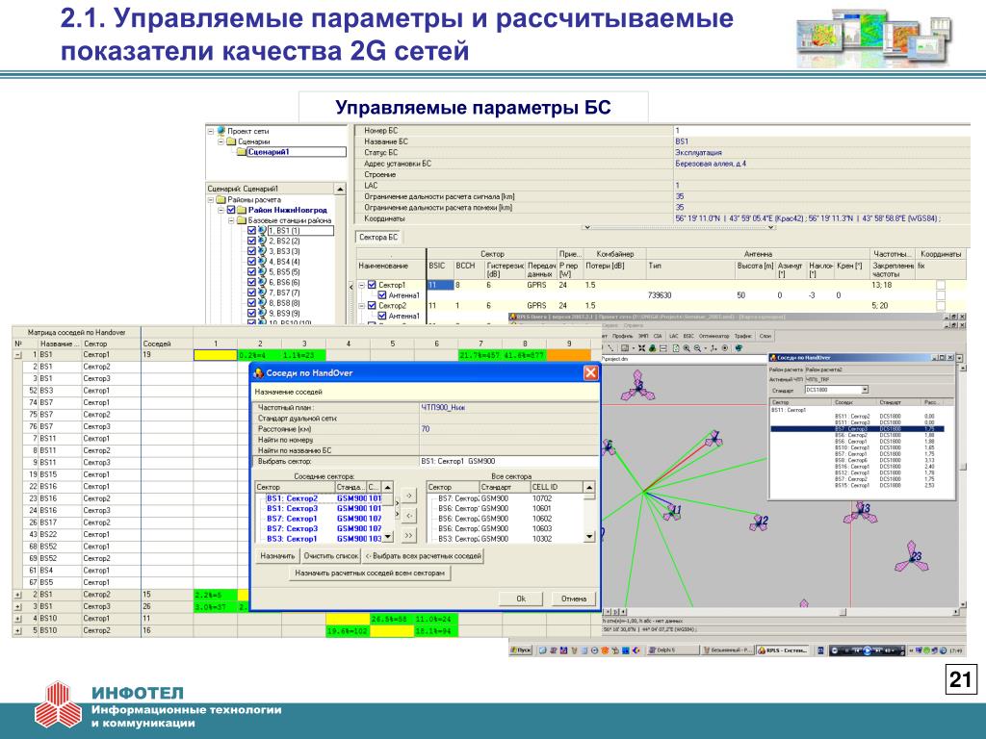986x739 pixels.
Task: Click the Отмена button
Action: click(574, 599)
